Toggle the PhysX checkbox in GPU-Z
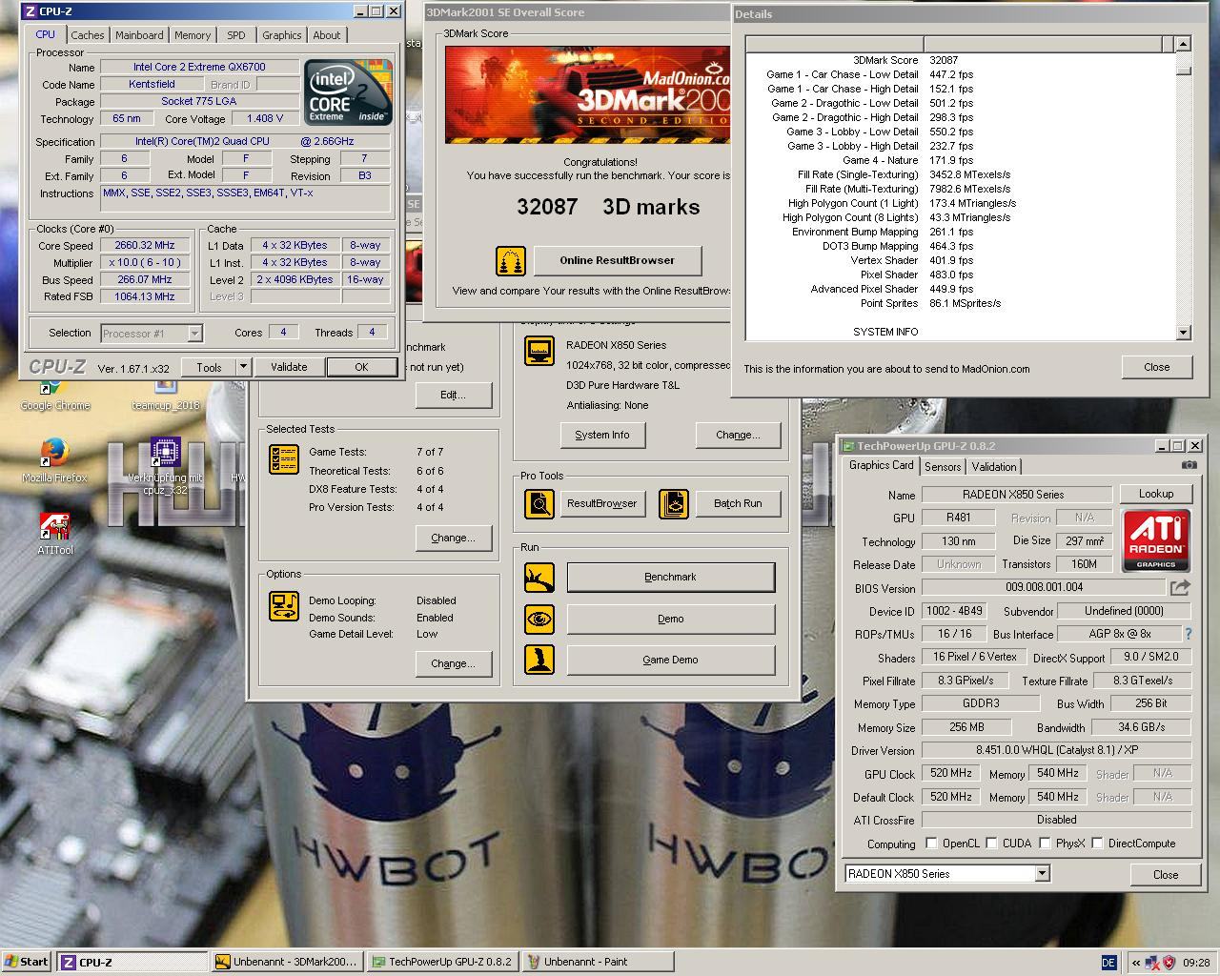The image size is (1220, 976). [1045, 844]
